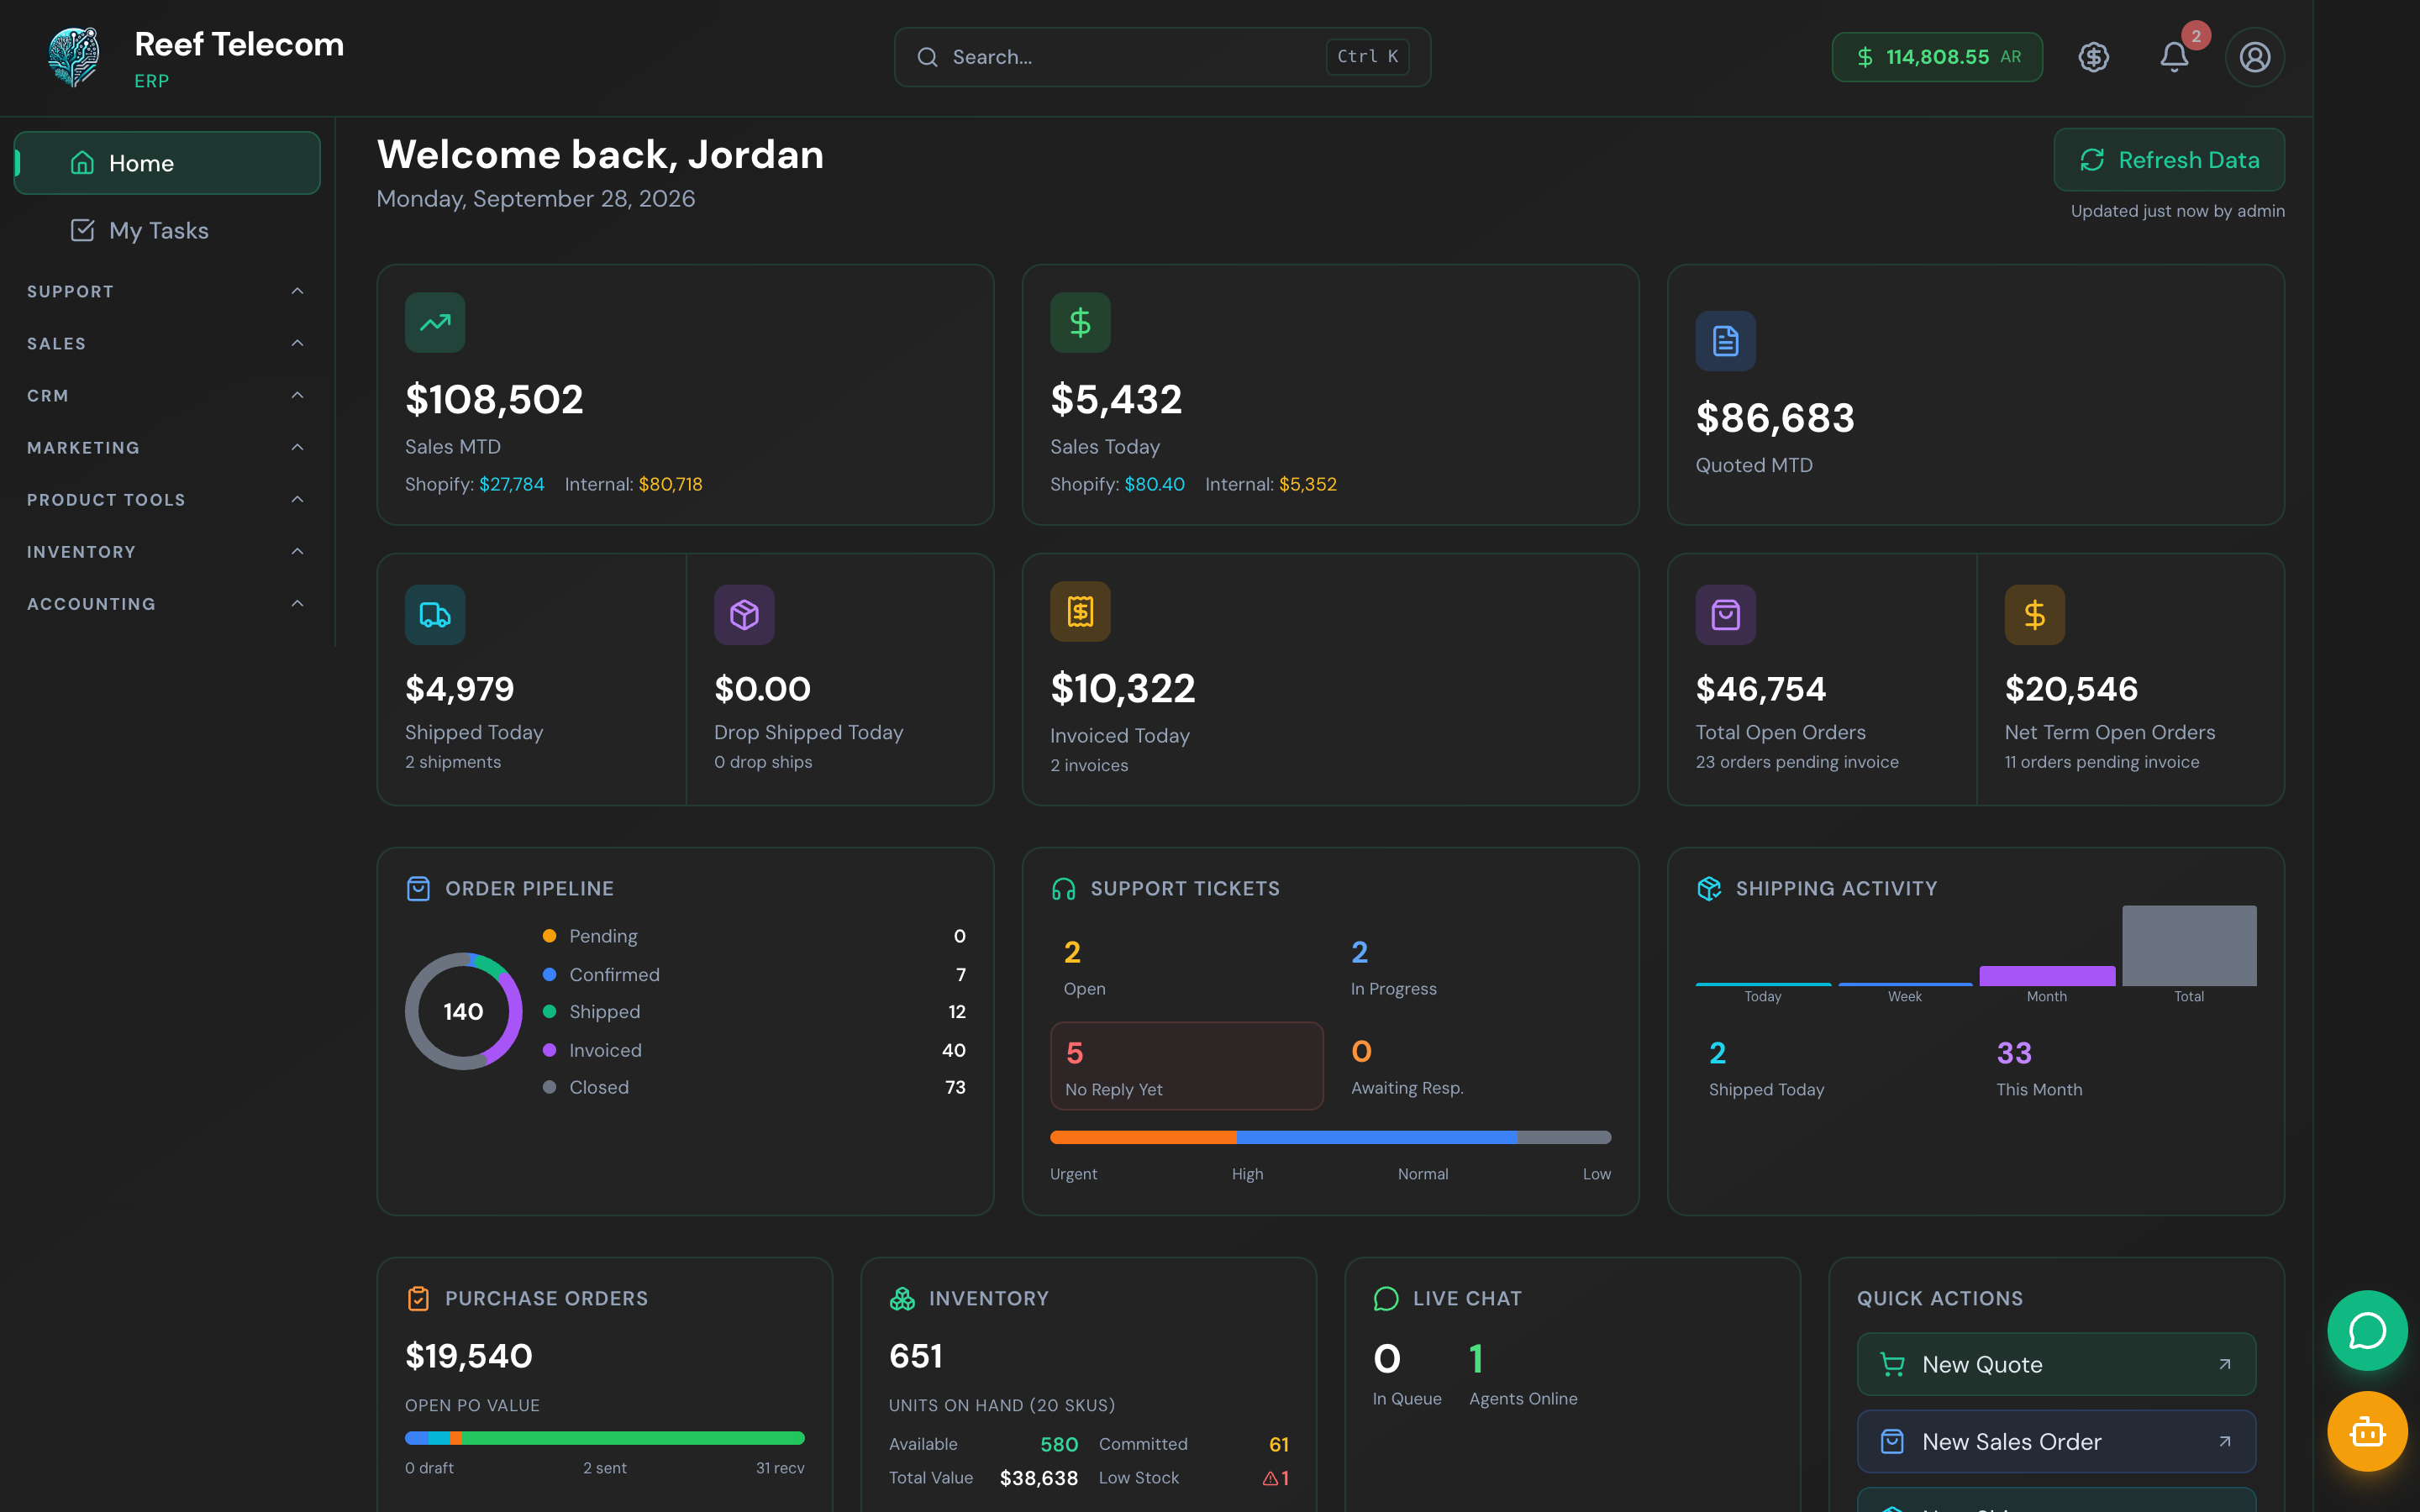Open My Tasks in the sidebar
The image size is (2420, 1512).
click(x=167, y=230)
